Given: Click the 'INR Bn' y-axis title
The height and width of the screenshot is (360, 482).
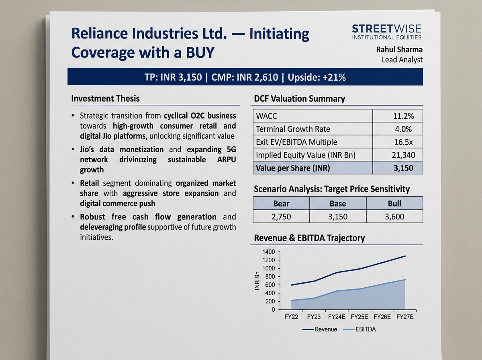Looking at the screenshot, I should click(257, 281).
